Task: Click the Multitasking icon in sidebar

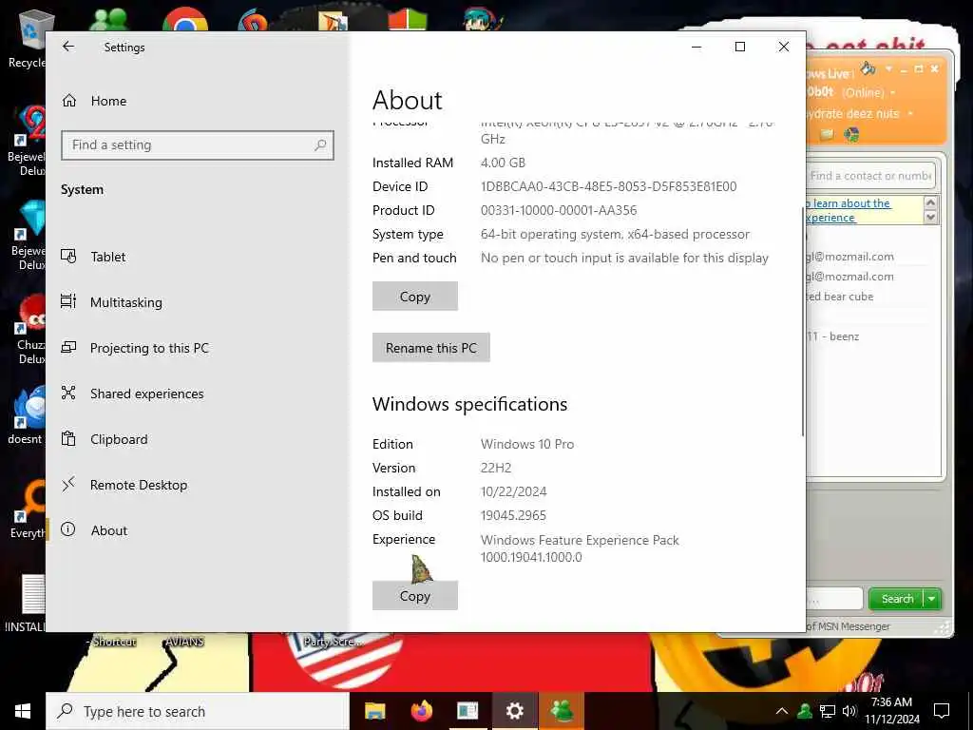Action: tap(68, 301)
